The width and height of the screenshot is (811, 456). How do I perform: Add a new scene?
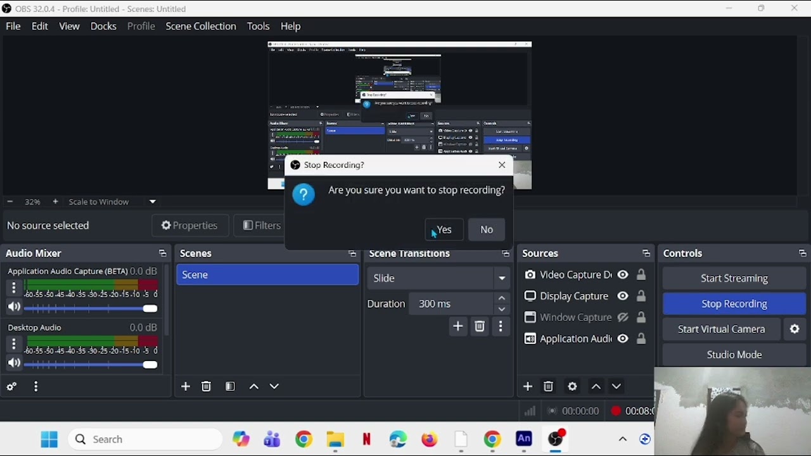(x=186, y=387)
